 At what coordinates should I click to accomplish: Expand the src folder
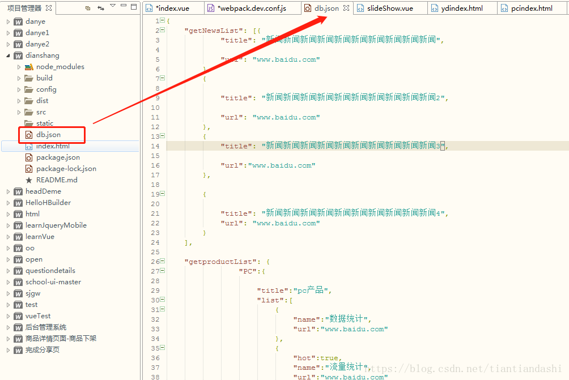point(19,112)
